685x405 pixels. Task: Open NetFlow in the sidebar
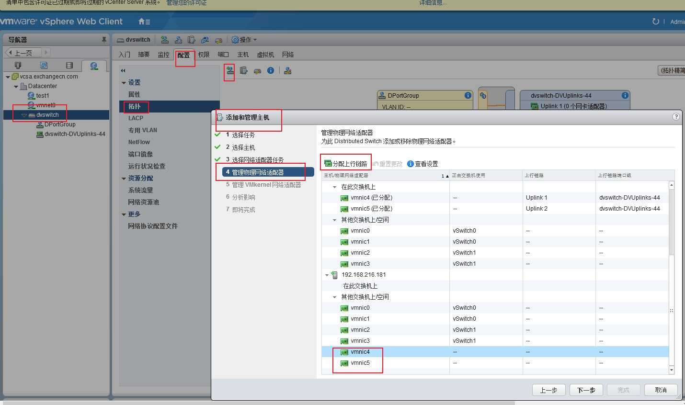click(x=139, y=142)
